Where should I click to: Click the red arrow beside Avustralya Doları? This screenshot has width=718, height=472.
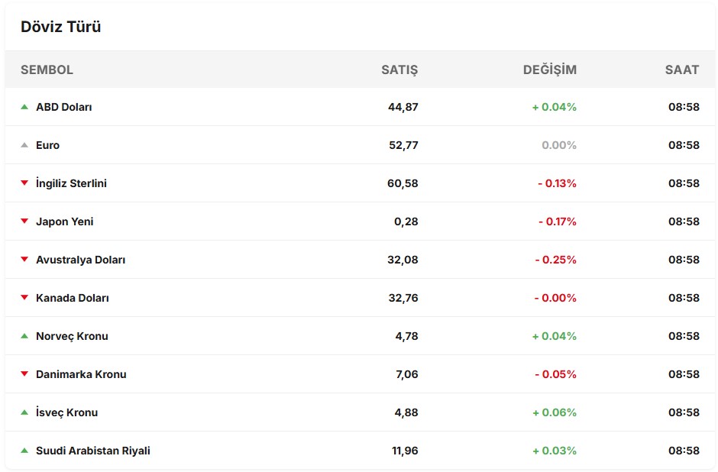tap(24, 260)
